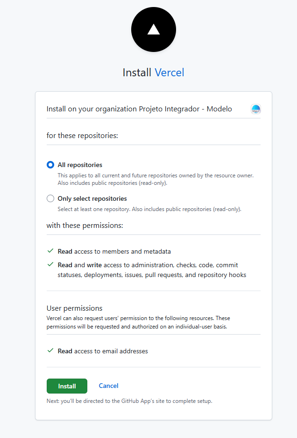Image resolution: width=297 pixels, height=438 pixels.
Task: Click the "All repositories" label text
Action: pyautogui.click(x=80, y=165)
